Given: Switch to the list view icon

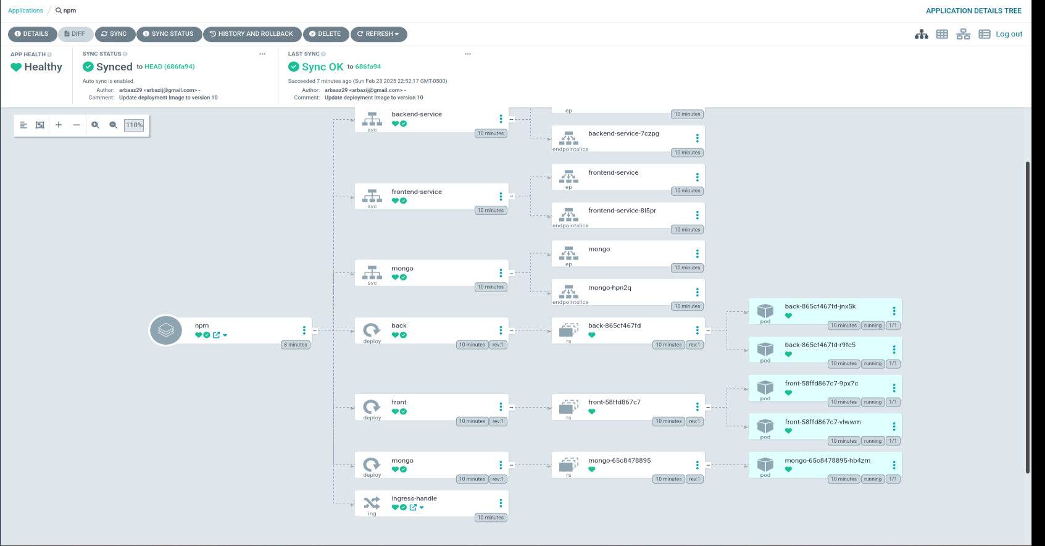Looking at the screenshot, I should click(x=985, y=35).
